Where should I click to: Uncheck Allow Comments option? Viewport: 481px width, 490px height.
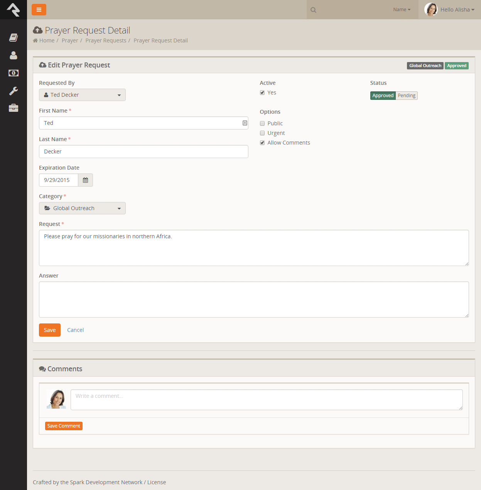click(262, 143)
